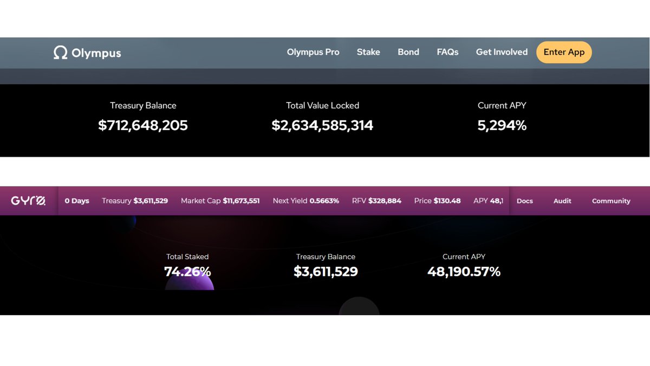650x366 pixels.
Task: Click the Olympus omega logo icon
Action: pyautogui.click(x=60, y=53)
